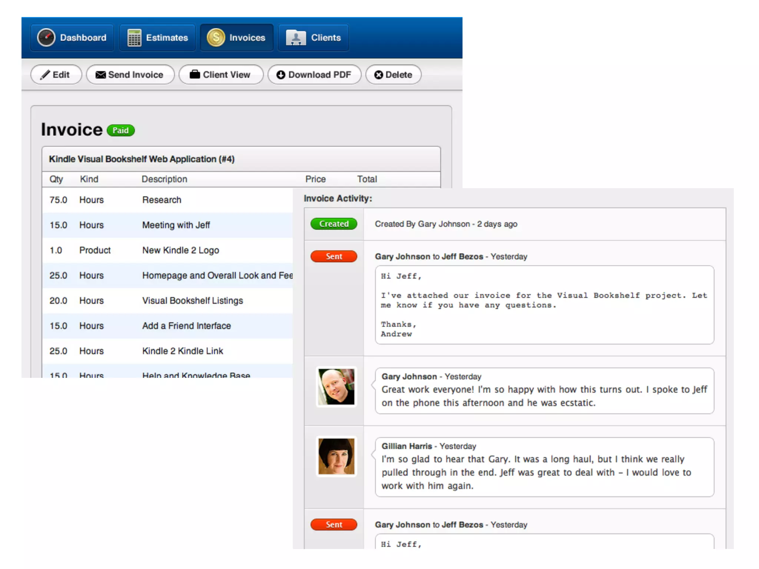This screenshot has height=569, width=759.
Task: Click Gary Johnson's avatar photo
Action: pos(336,386)
